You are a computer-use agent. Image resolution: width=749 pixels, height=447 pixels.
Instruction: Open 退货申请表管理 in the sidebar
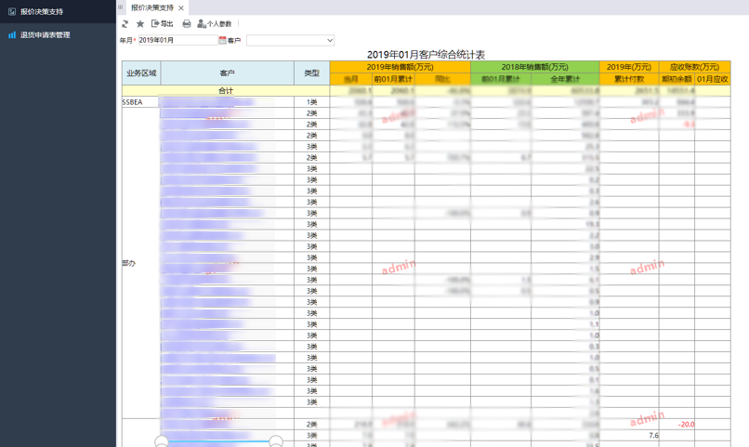45,35
